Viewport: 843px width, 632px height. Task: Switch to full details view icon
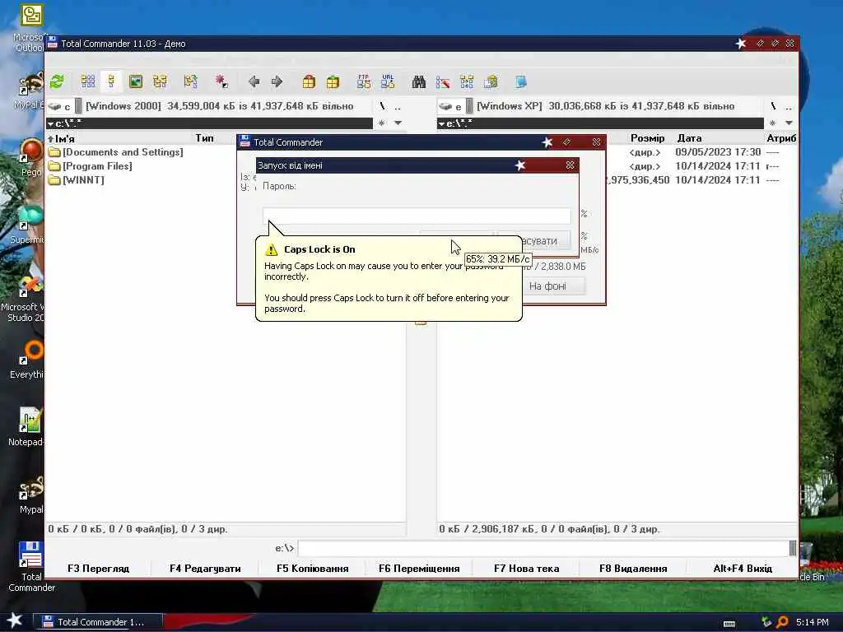pos(111,81)
